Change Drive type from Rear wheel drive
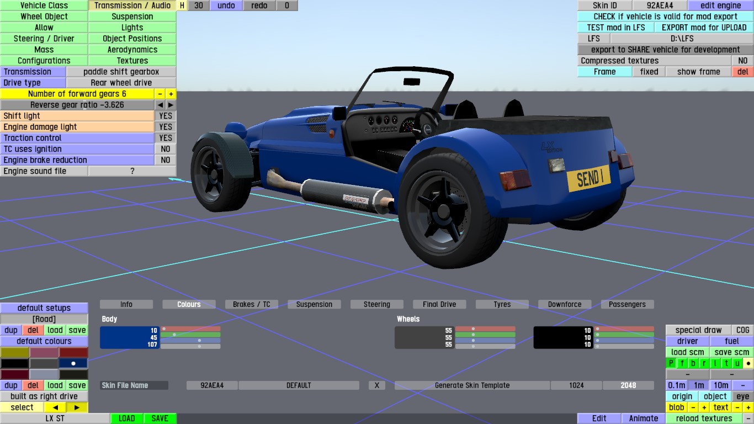The height and width of the screenshot is (424, 754). (121, 83)
